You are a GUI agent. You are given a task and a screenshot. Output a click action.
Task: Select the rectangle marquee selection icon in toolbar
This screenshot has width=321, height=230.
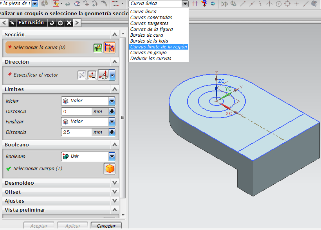click(114, 4)
